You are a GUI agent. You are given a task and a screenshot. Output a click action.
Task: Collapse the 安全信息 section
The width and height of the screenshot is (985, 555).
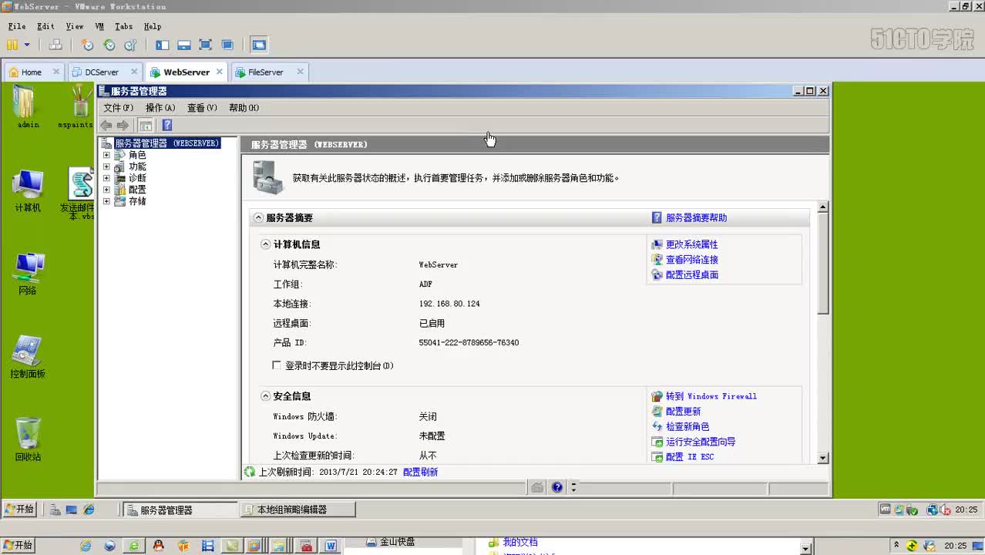pyautogui.click(x=266, y=396)
